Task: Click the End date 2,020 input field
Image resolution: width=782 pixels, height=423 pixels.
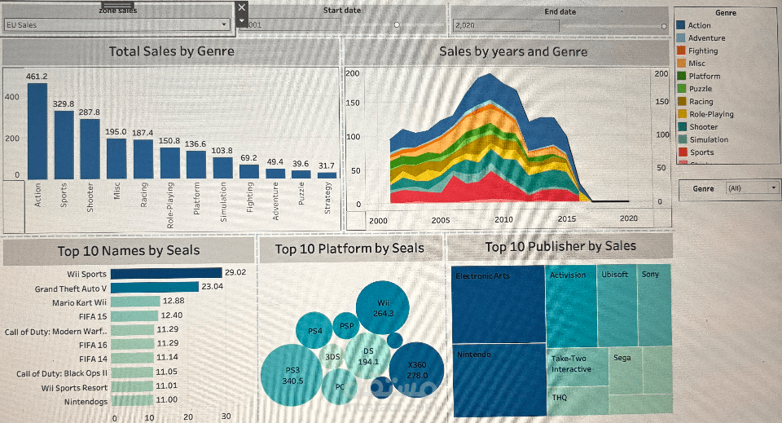Action: click(x=506, y=25)
